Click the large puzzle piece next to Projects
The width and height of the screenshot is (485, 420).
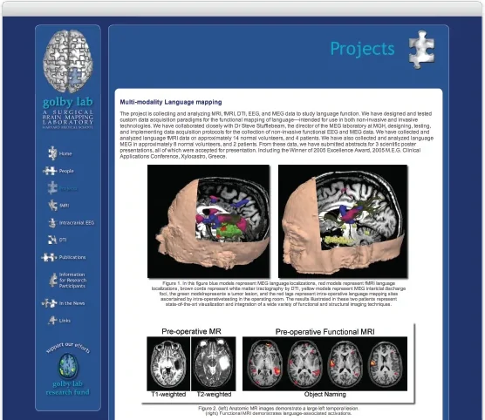(x=421, y=50)
